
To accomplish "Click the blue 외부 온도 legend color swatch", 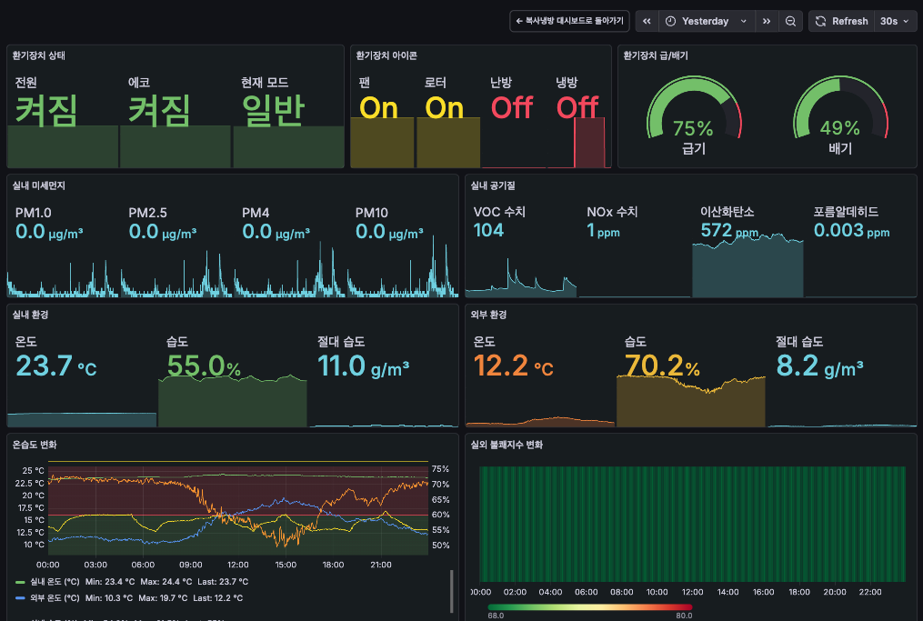I will [x=20, y=598].
